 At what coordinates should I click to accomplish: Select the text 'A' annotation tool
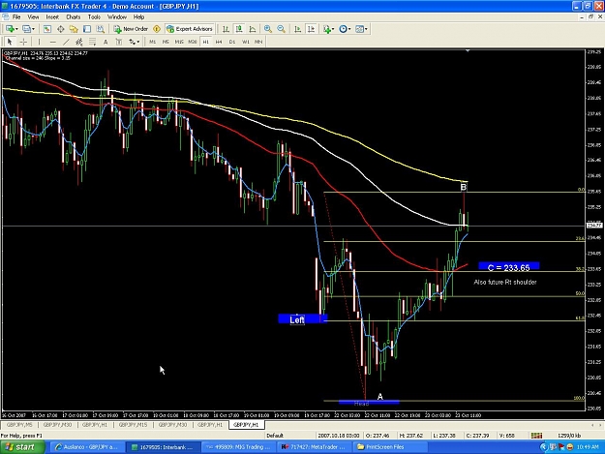[x=106, y=42]
